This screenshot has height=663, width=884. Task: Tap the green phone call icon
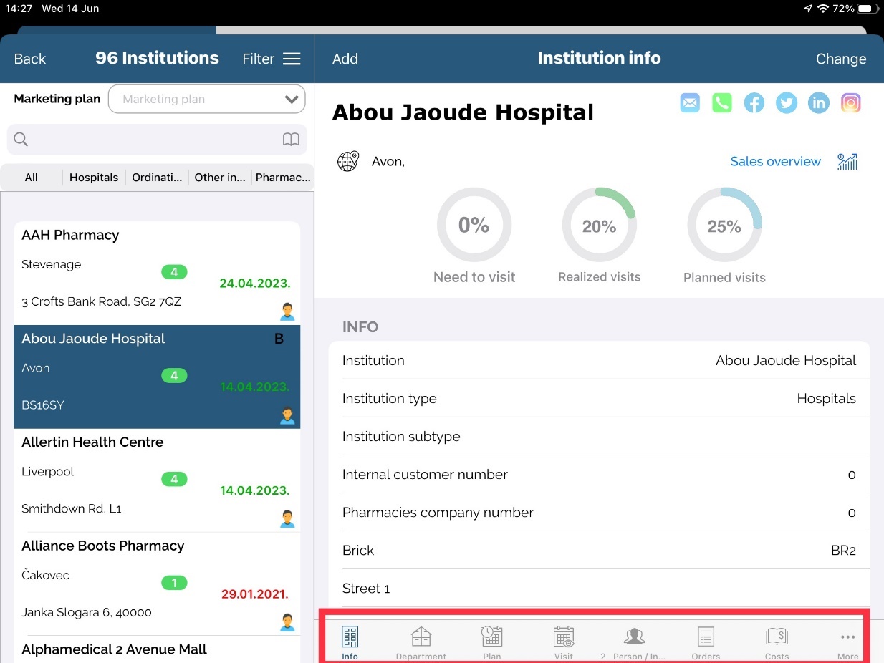coord(721,103)
